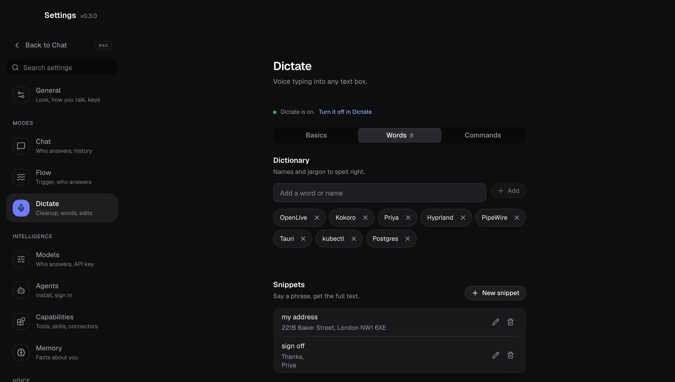Edit the 'sign off' snippet
The height and width of the screenshot is (382, 675).
[x=496, y=355]
